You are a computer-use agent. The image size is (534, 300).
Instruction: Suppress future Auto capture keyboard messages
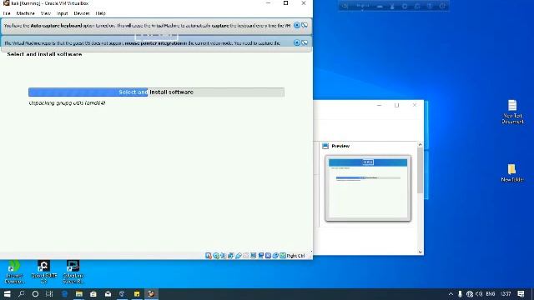click(x=305, y=25)
